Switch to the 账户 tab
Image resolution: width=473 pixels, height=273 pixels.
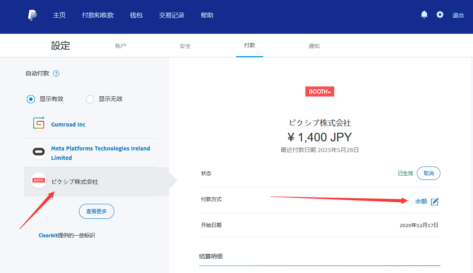click(x=121, y=46)
